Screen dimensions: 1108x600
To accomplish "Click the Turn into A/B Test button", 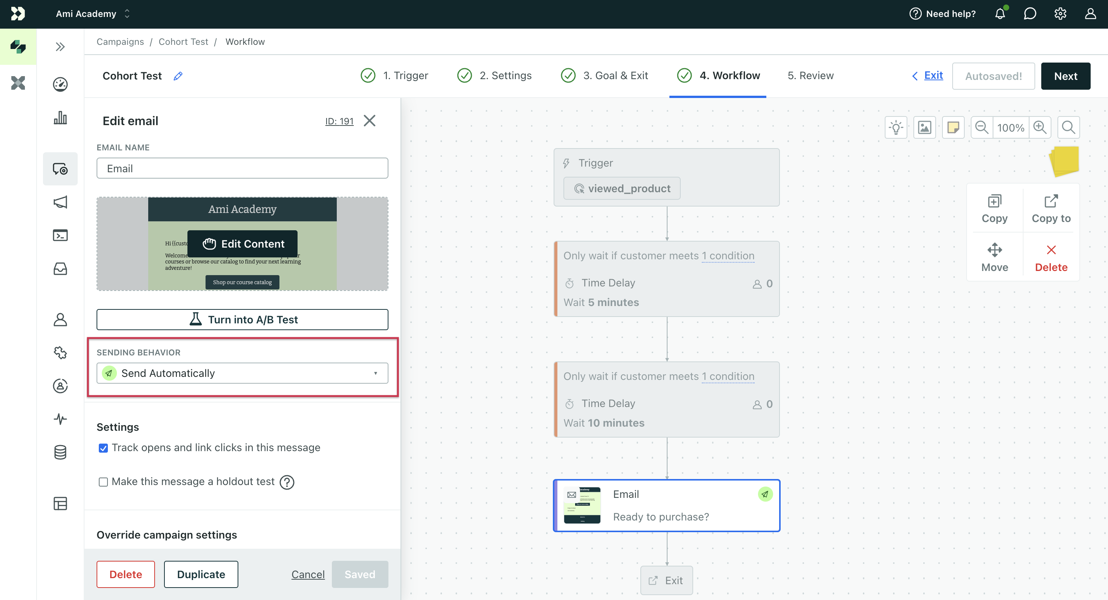I will pos(242,319).
